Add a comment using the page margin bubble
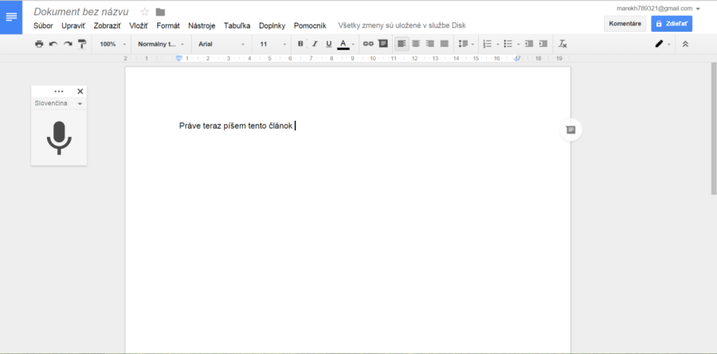The height and width of the screenshot is (354, 717). [570, 130]
